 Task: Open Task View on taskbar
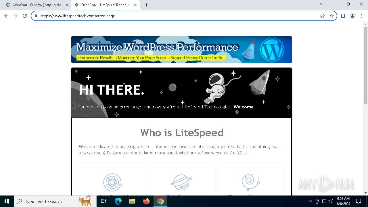(103, 201)
